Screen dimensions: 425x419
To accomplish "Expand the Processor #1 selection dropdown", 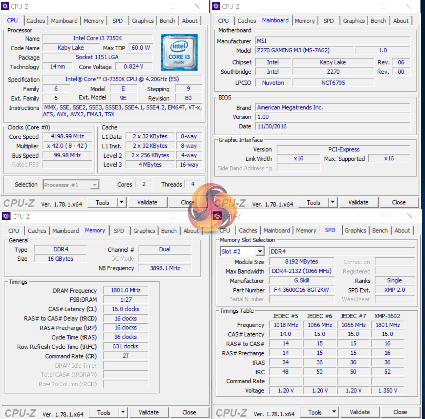I will click(x=95, y=185).
